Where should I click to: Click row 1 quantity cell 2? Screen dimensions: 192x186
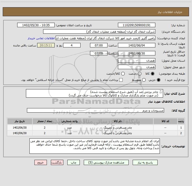pyautogui.click(x=45, y=128)
